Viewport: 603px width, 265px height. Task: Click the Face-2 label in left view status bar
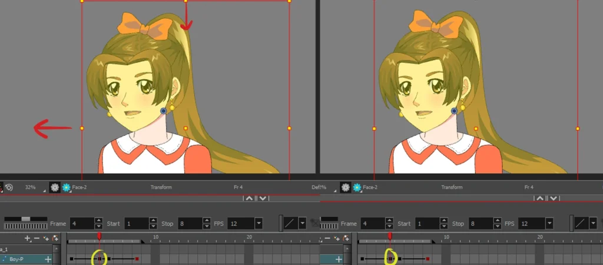pyautogui.click(x=79, y=187)
